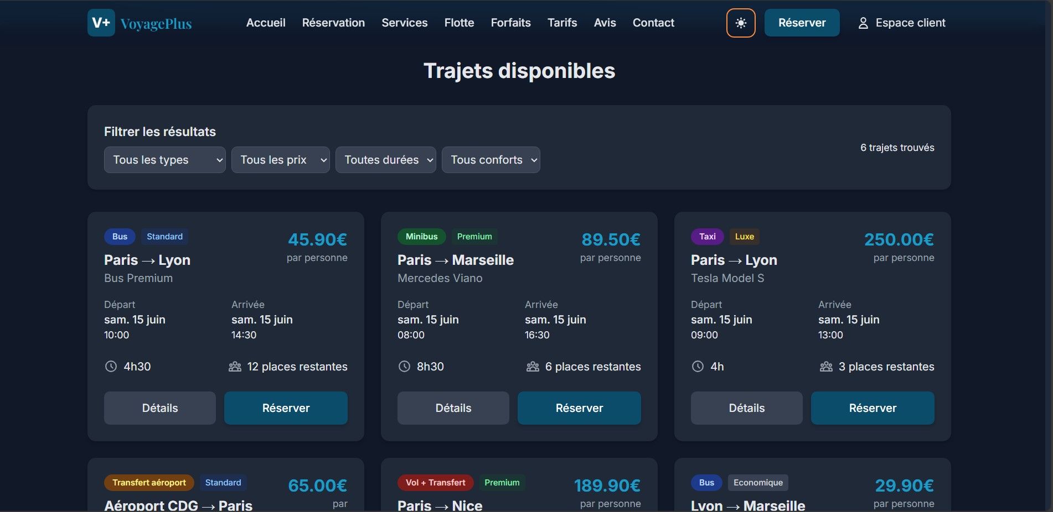Click the 189.90€ price
The height and width of the screenshot is (512, 1053).
pyautogui.click(x=607, y=485)
